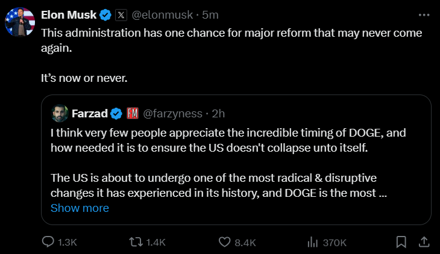Click the reply comment icon
The width and height of the screenshot is (440, 254).
(x=49, y=242)
